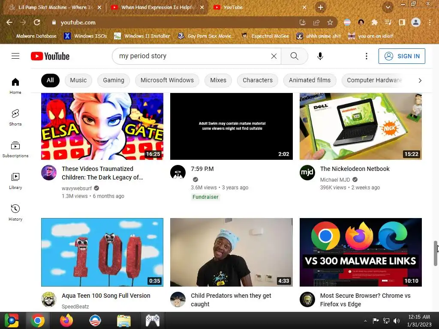Open the file explorer folder in taskbar

pyautogui.click(x=124, y=320)
